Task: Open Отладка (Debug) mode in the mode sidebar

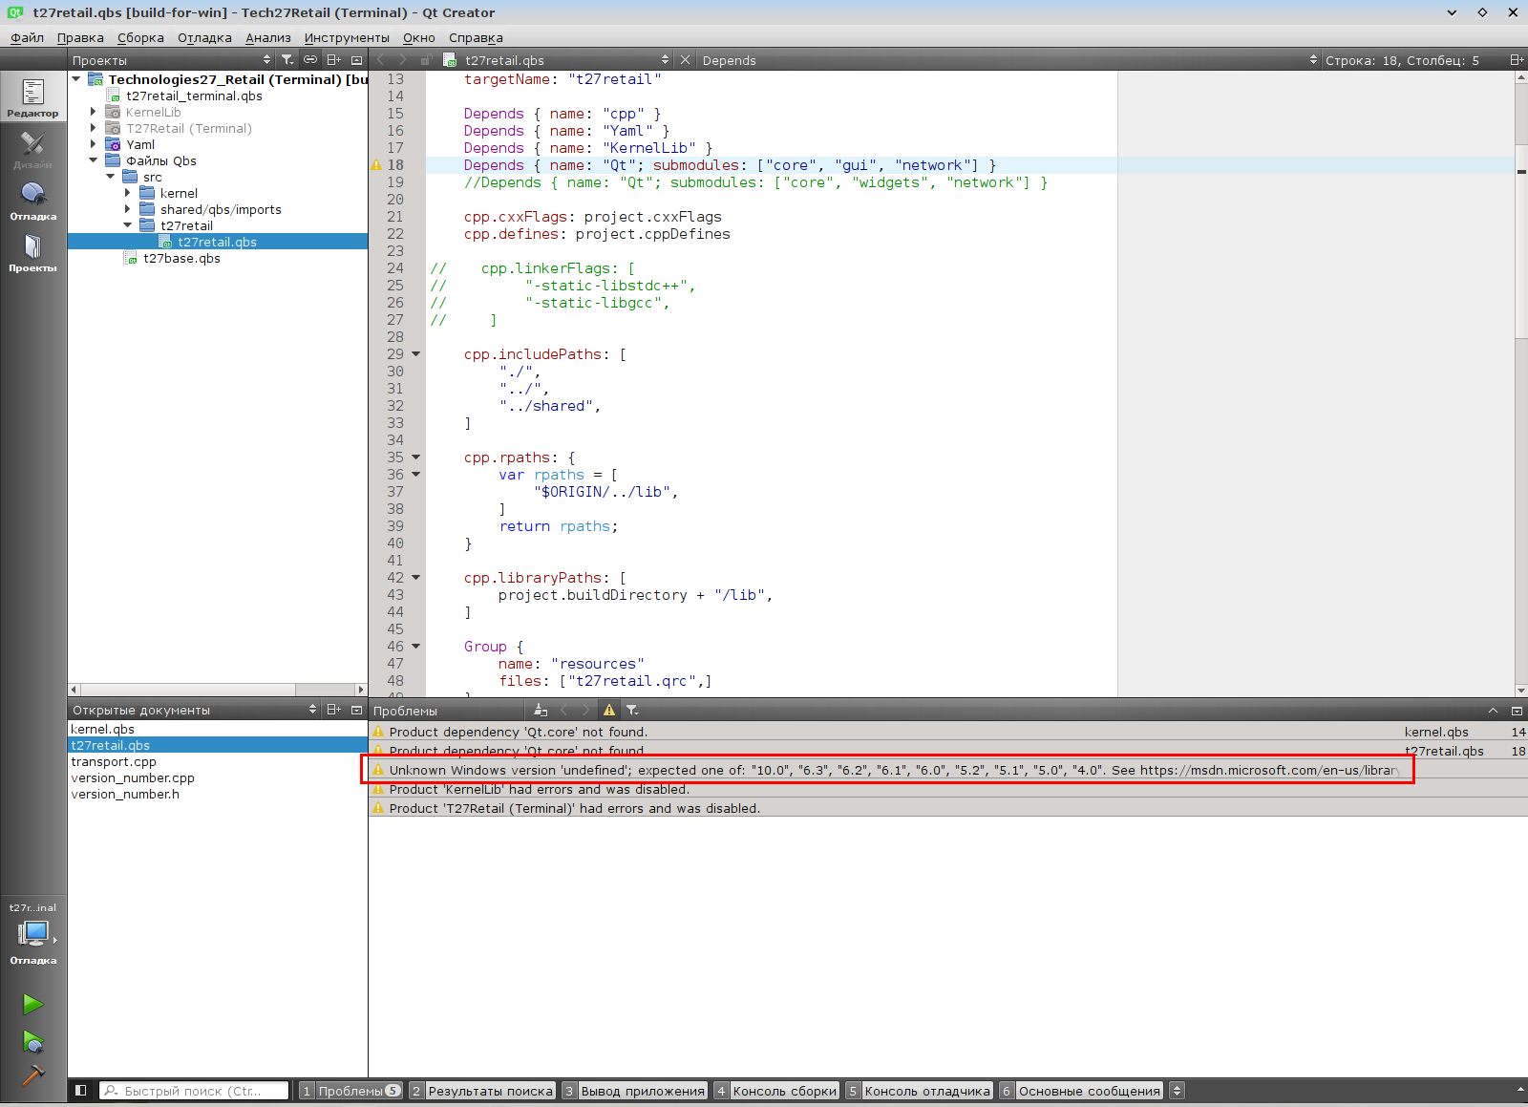Action: click(x=33, y=202)
